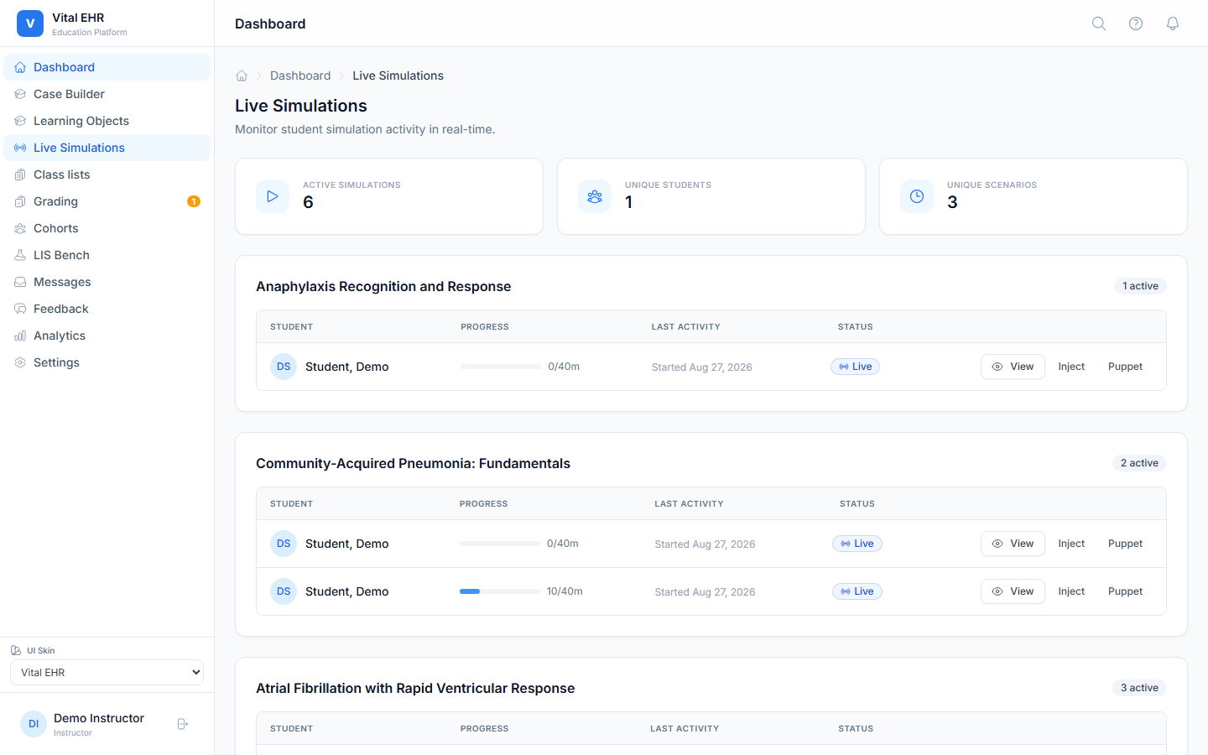Click the 10/40m progress bar
This screenshot has width=1208, height=755.
pyautogui.click(x=500, y=591)
